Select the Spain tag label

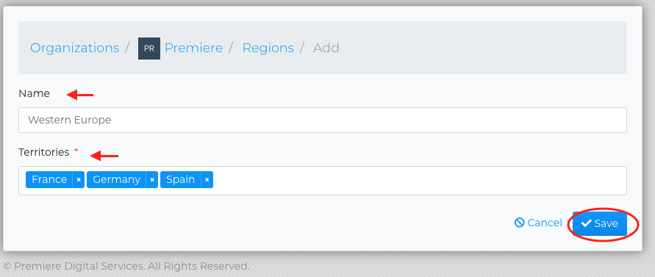[x=180, y=180]
